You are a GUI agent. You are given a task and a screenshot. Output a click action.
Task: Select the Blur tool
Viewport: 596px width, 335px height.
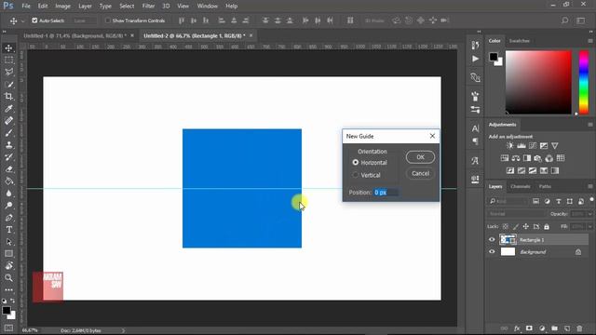pos(8,194)
